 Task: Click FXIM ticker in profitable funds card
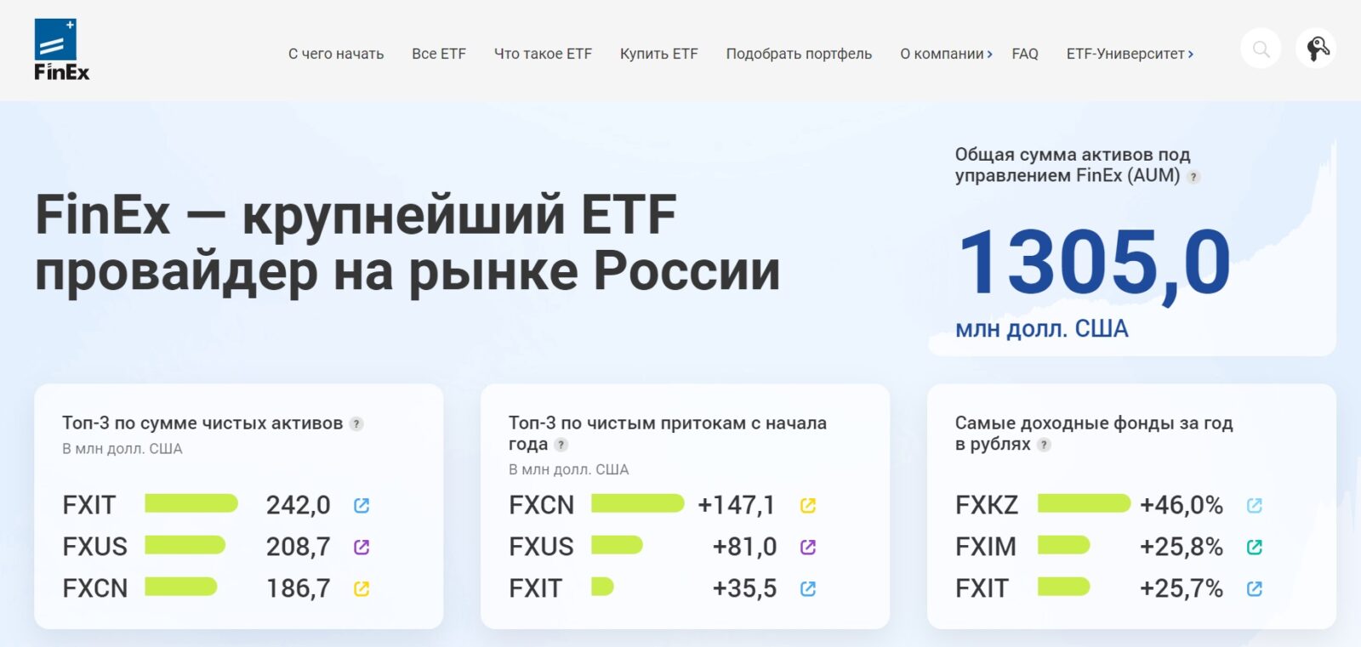pos(986,547)
